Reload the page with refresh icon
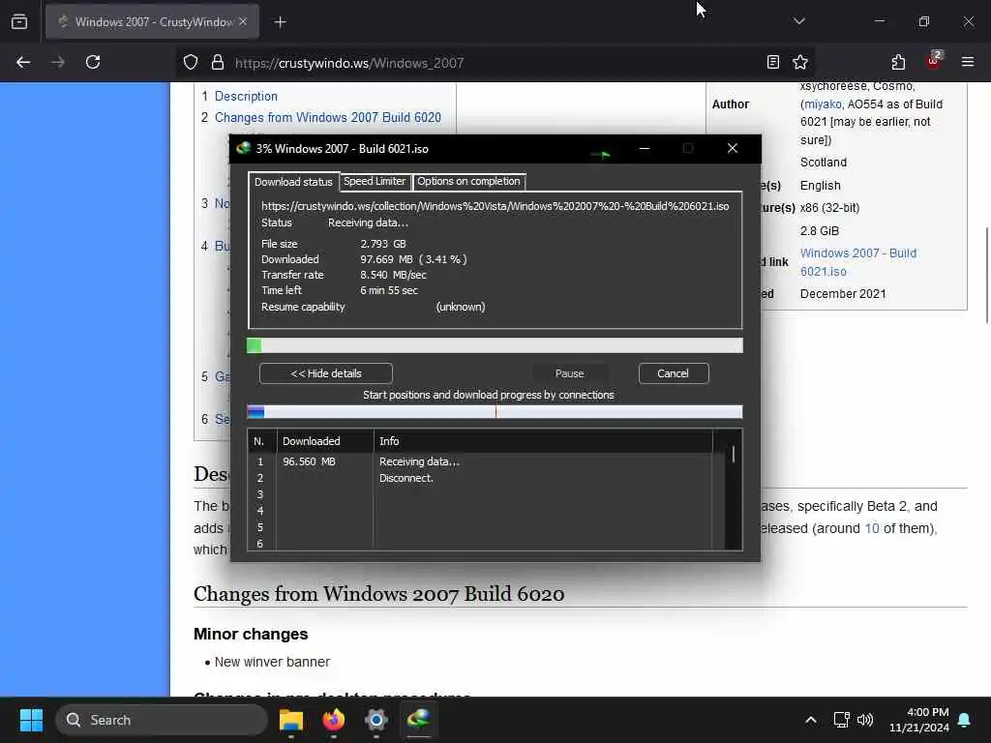991x743 pixels. (93, 62)
